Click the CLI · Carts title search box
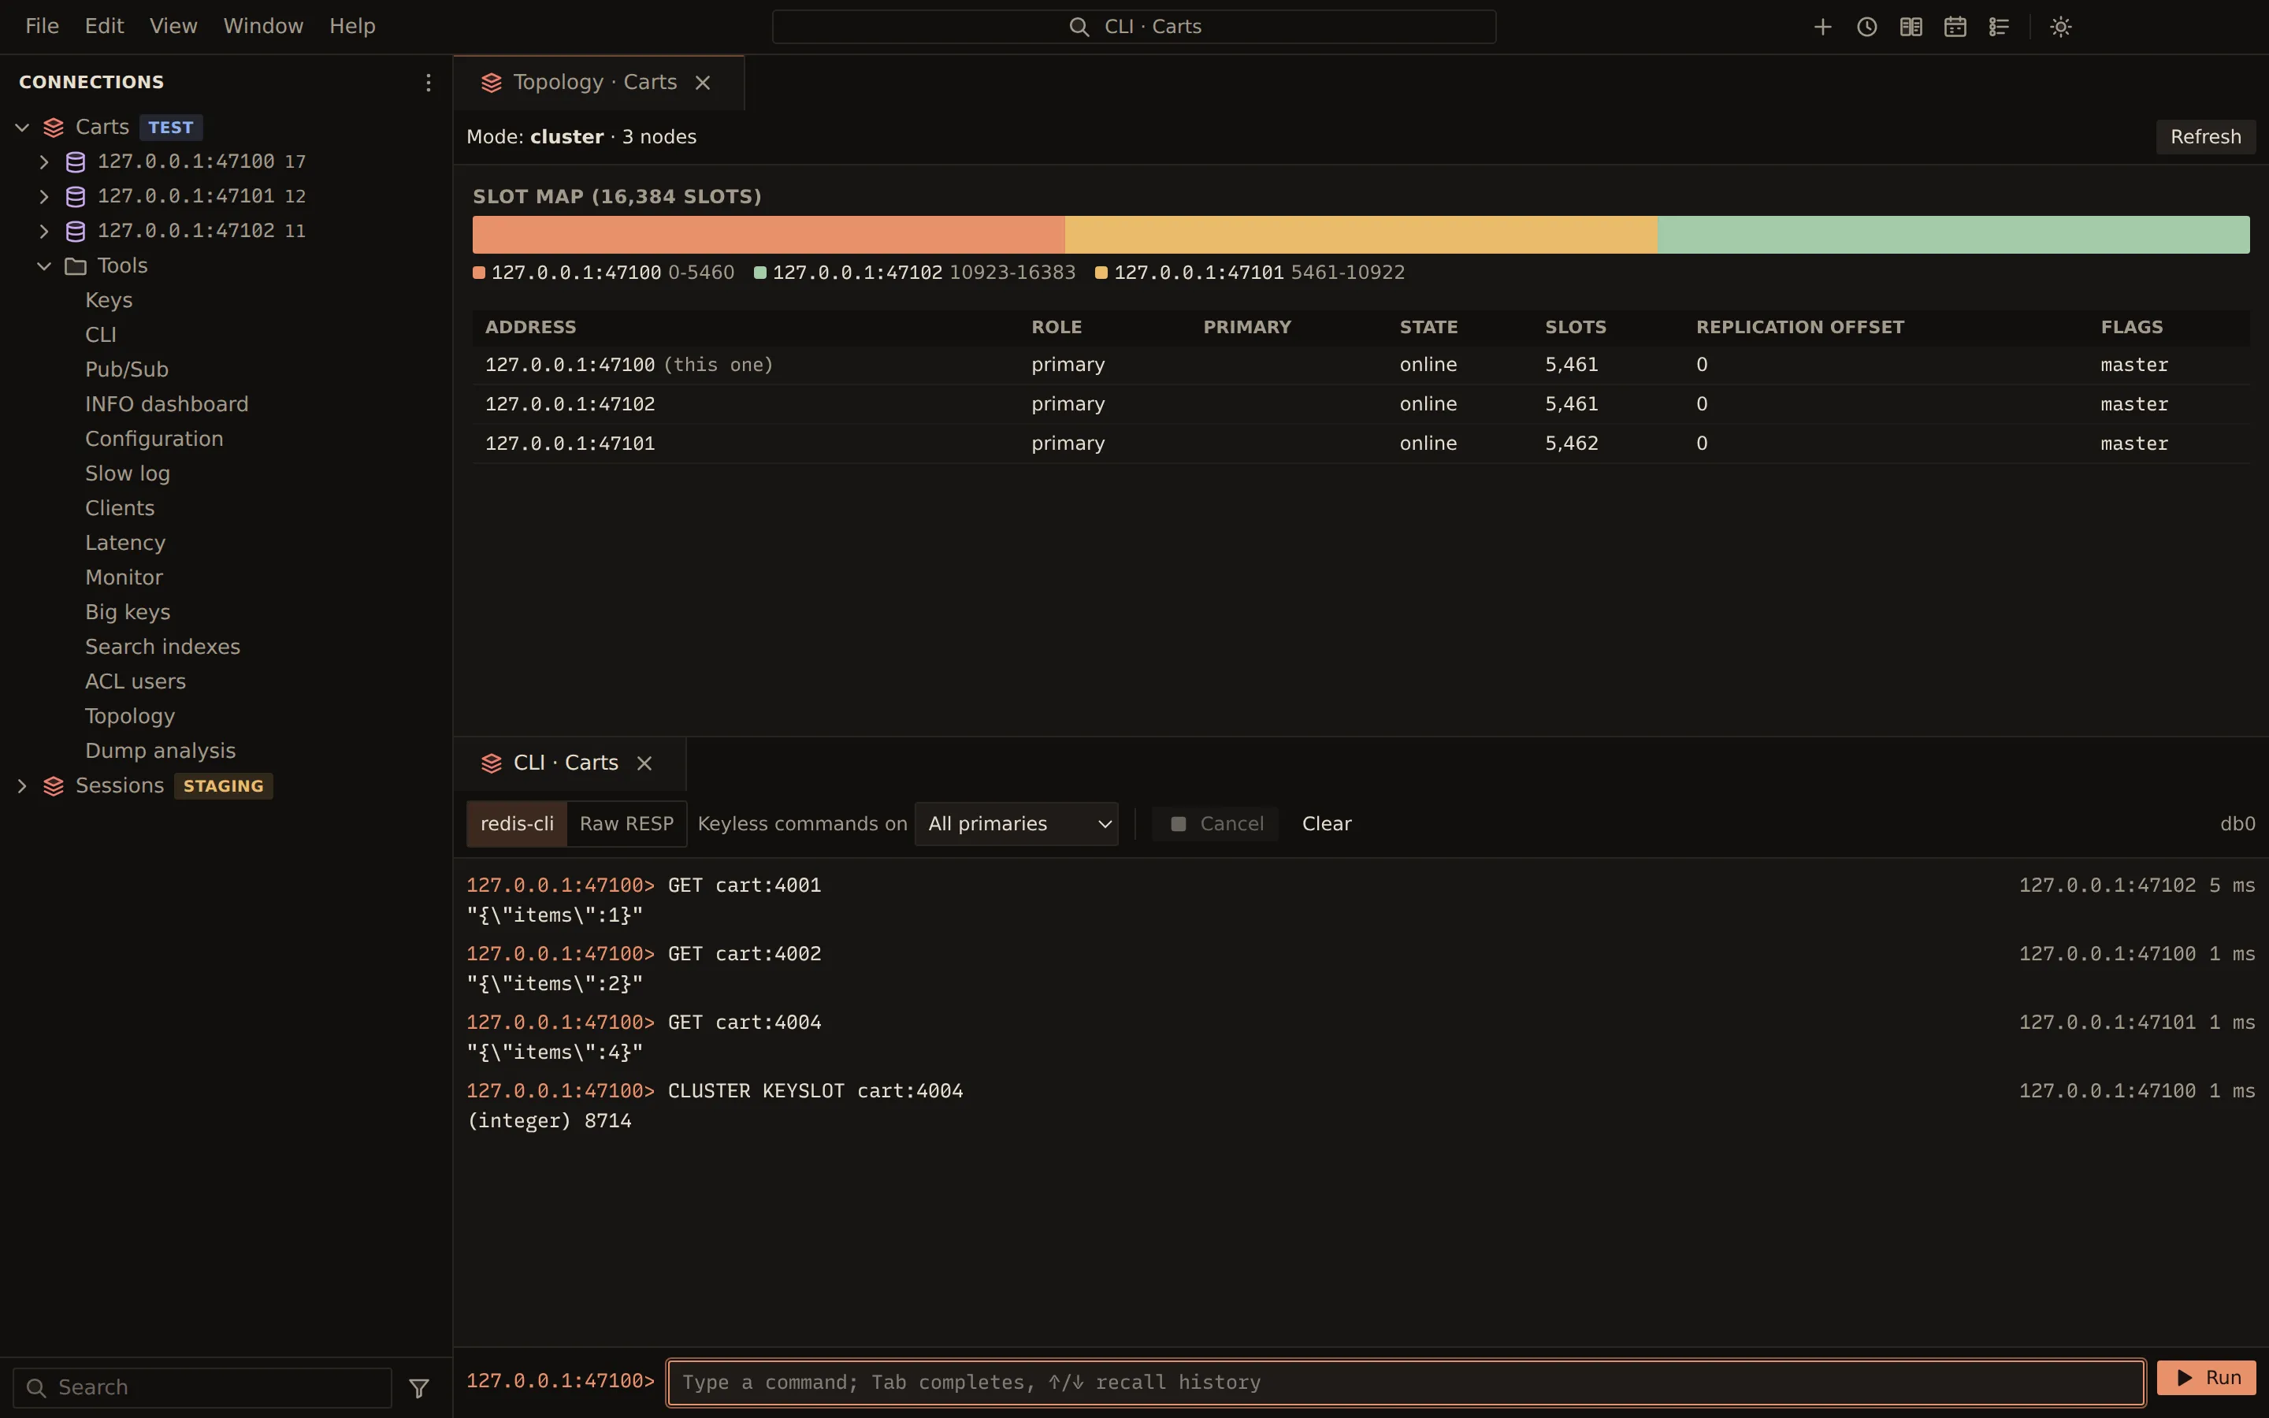This screenshot has width=2269, height=1418. click(1134, 26)
